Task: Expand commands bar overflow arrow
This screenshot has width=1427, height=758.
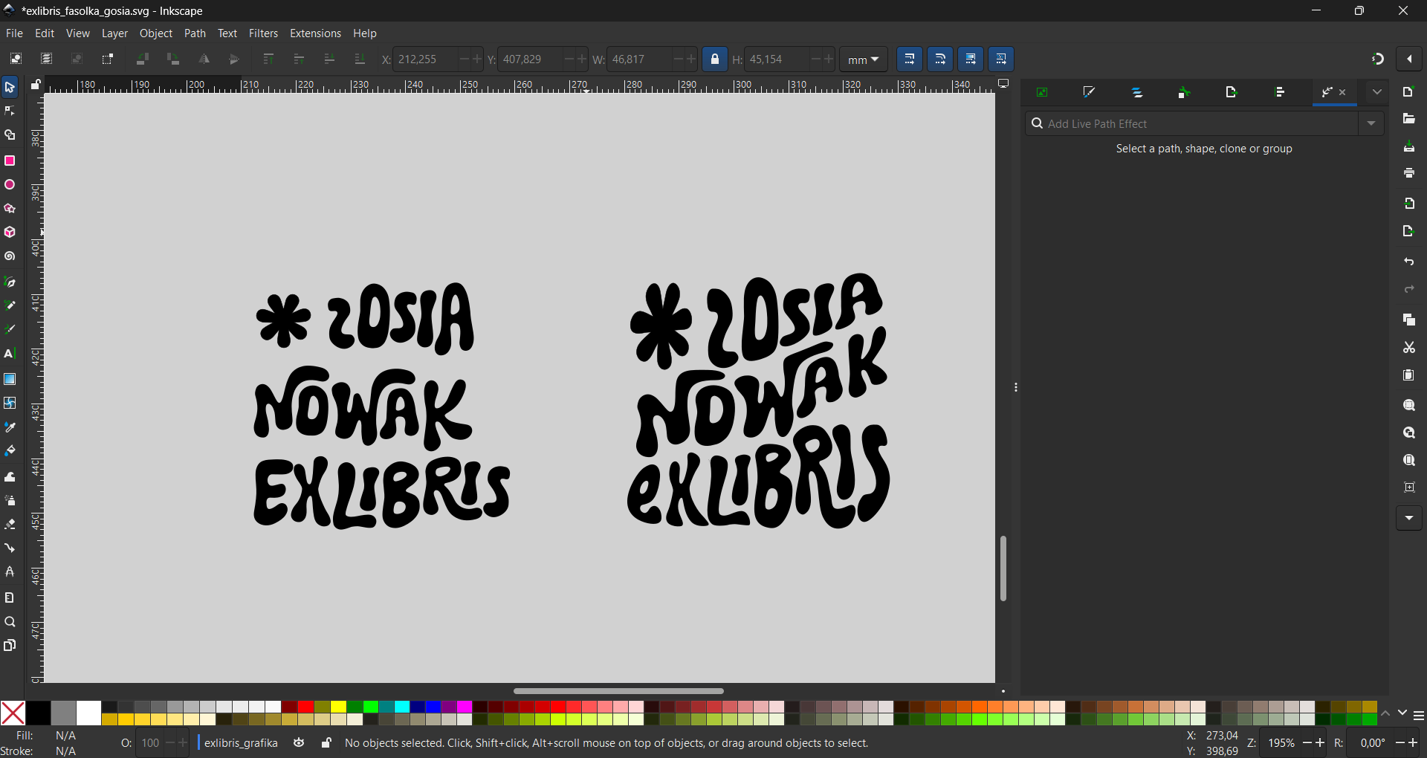Action: tap(1409, 518)
